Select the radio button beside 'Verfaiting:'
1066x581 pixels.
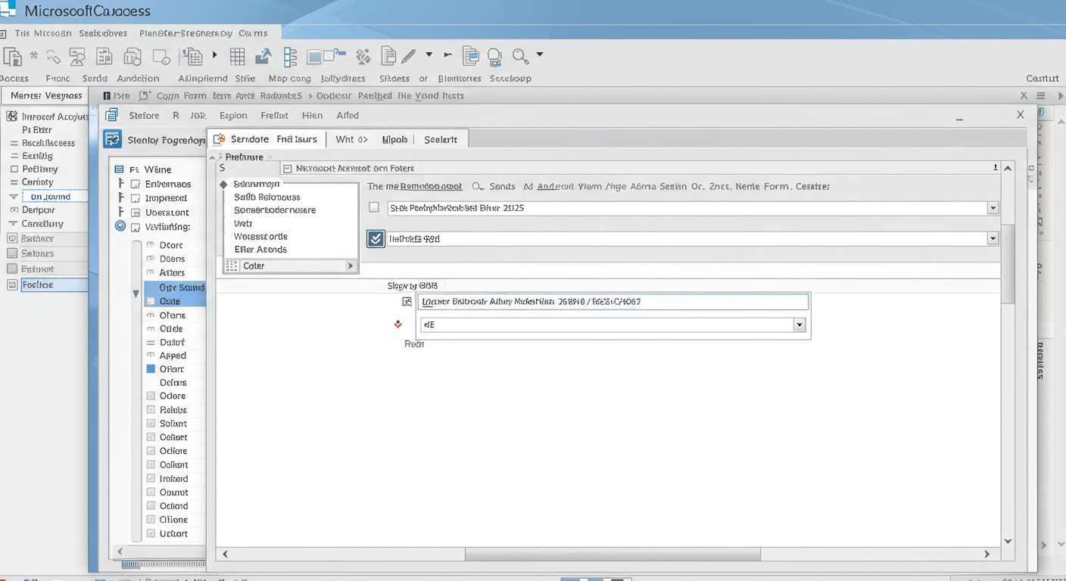(120, 226)
